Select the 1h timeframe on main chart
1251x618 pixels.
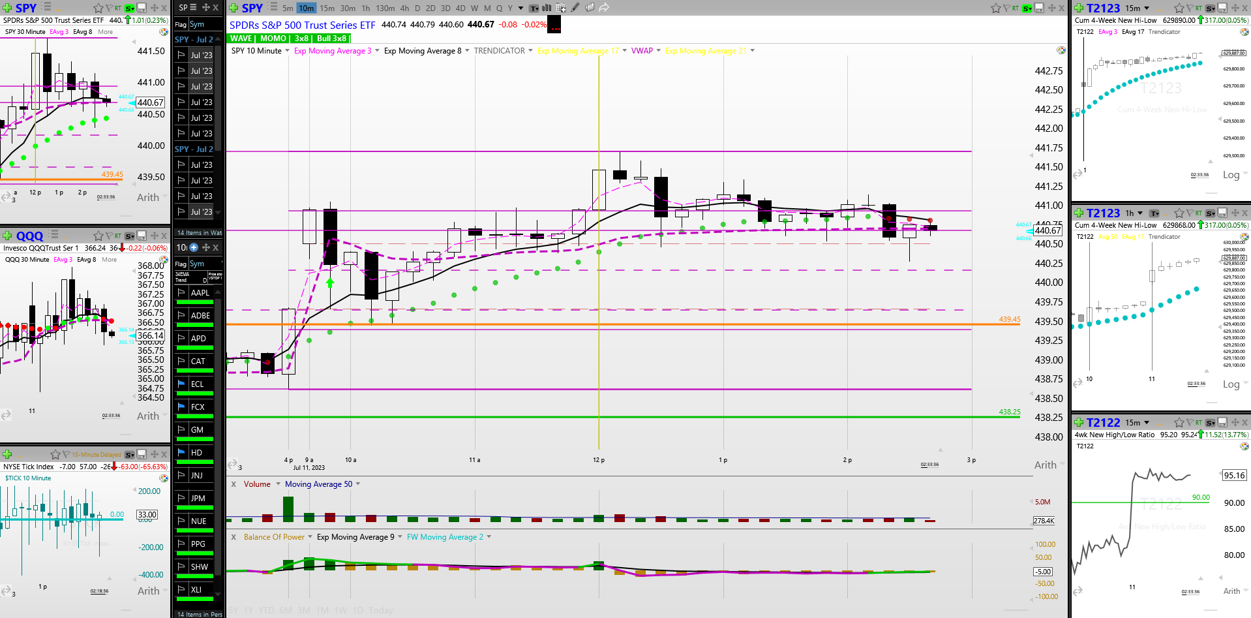click(365, 8)
